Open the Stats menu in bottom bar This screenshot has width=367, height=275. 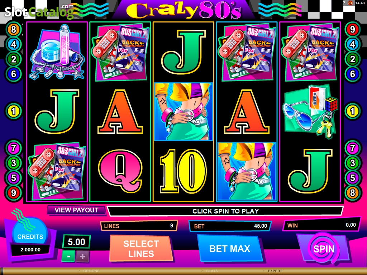tap(212, 271)
